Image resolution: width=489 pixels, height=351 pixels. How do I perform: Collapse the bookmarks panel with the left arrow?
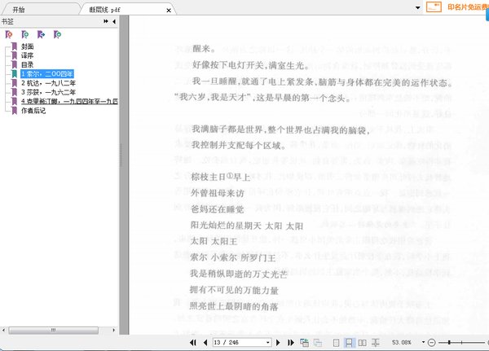[x=114, y=21]
